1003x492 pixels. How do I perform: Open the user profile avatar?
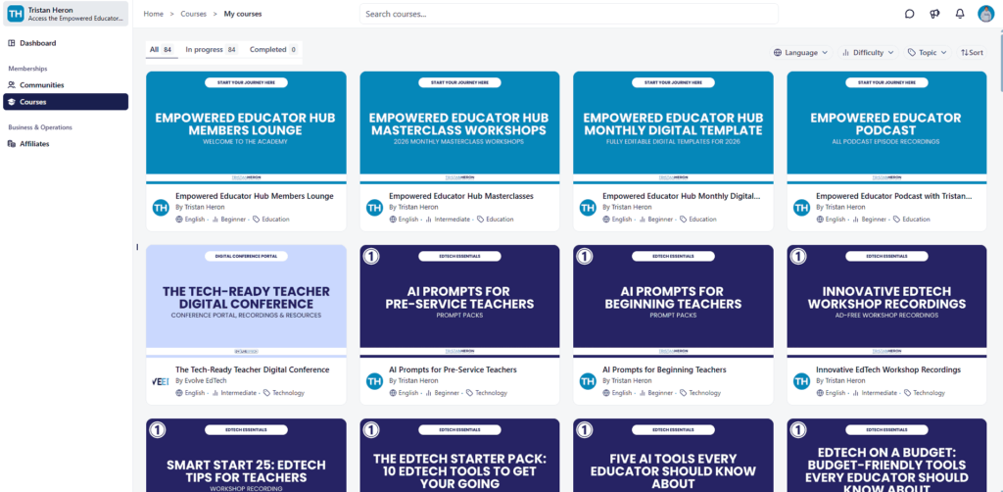pos(985,14)
